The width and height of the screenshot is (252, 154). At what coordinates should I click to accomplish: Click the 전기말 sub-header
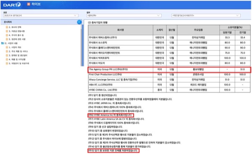242,32
